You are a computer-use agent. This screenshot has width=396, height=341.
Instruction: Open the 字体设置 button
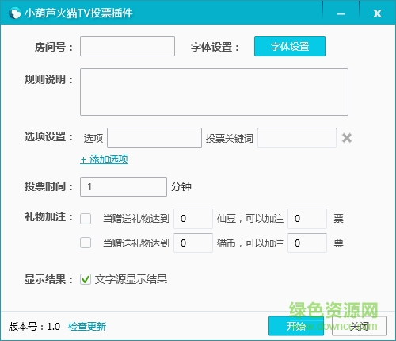(290, 47)
